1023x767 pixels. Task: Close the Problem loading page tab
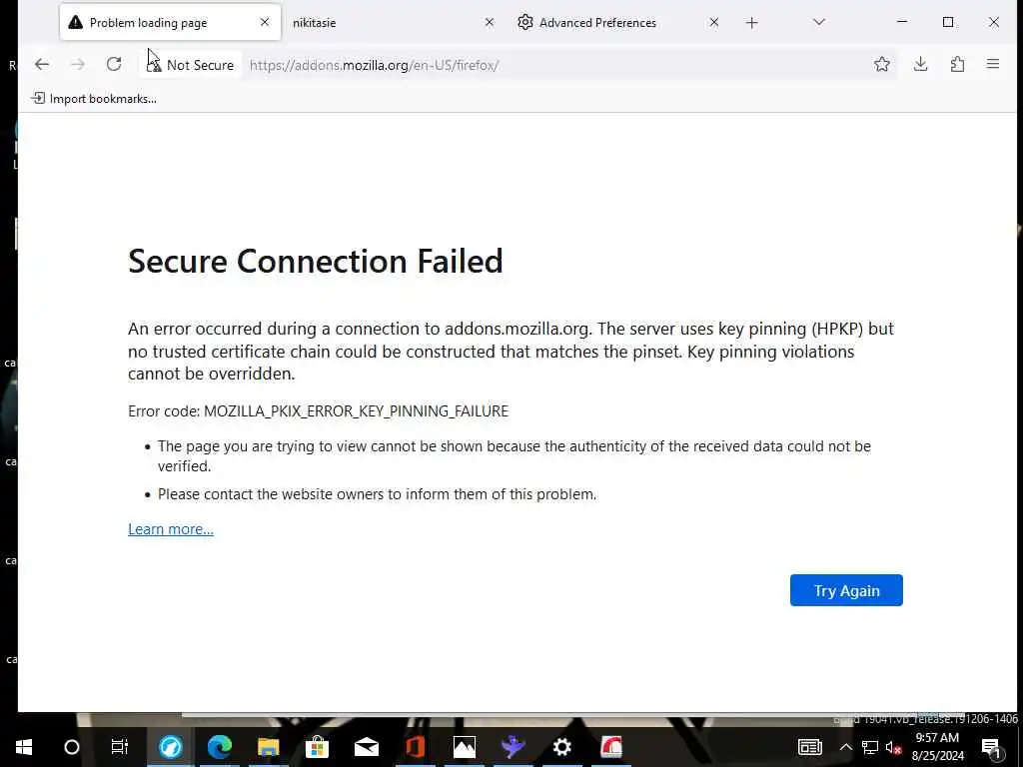pos(265,22)
